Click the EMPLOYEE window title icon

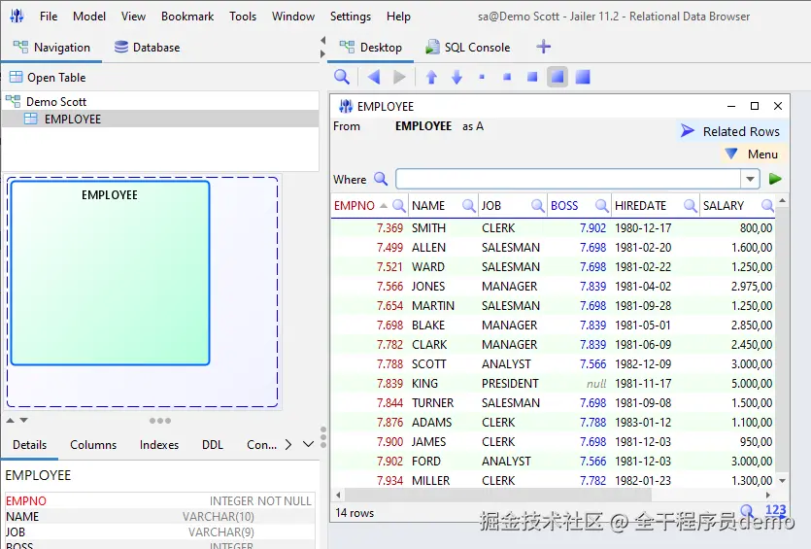click(x=346, y=106)
